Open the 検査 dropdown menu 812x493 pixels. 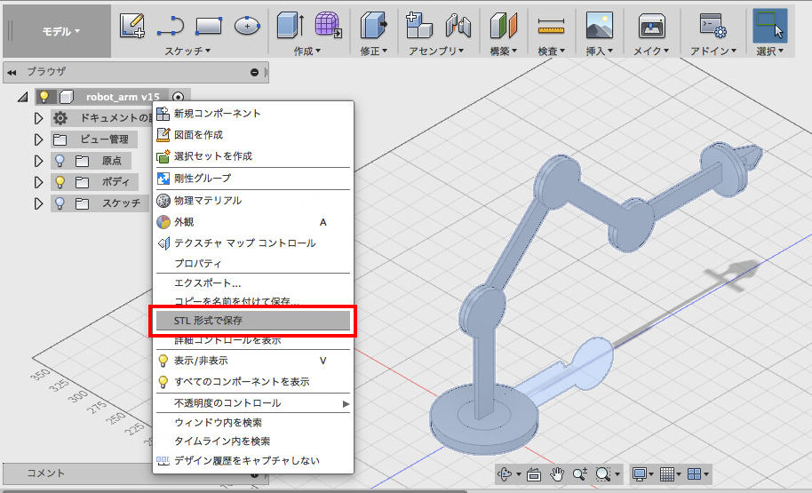click(551, 51)
